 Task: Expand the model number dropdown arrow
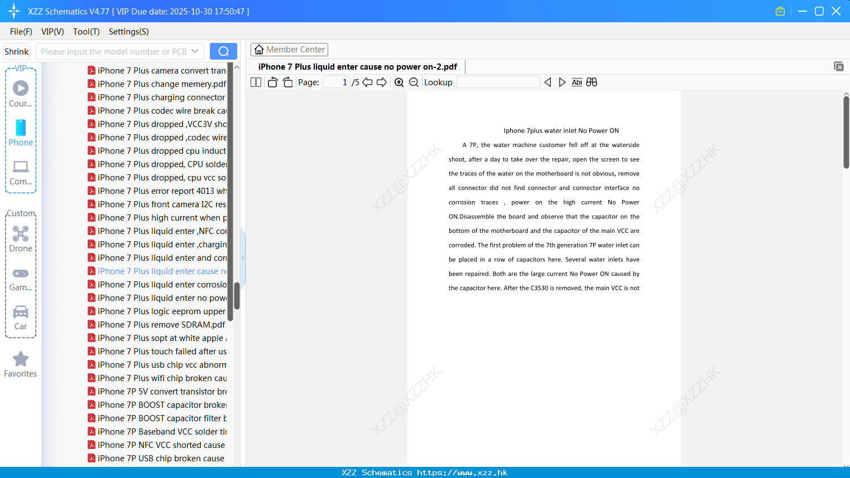(x=195, y=51)
